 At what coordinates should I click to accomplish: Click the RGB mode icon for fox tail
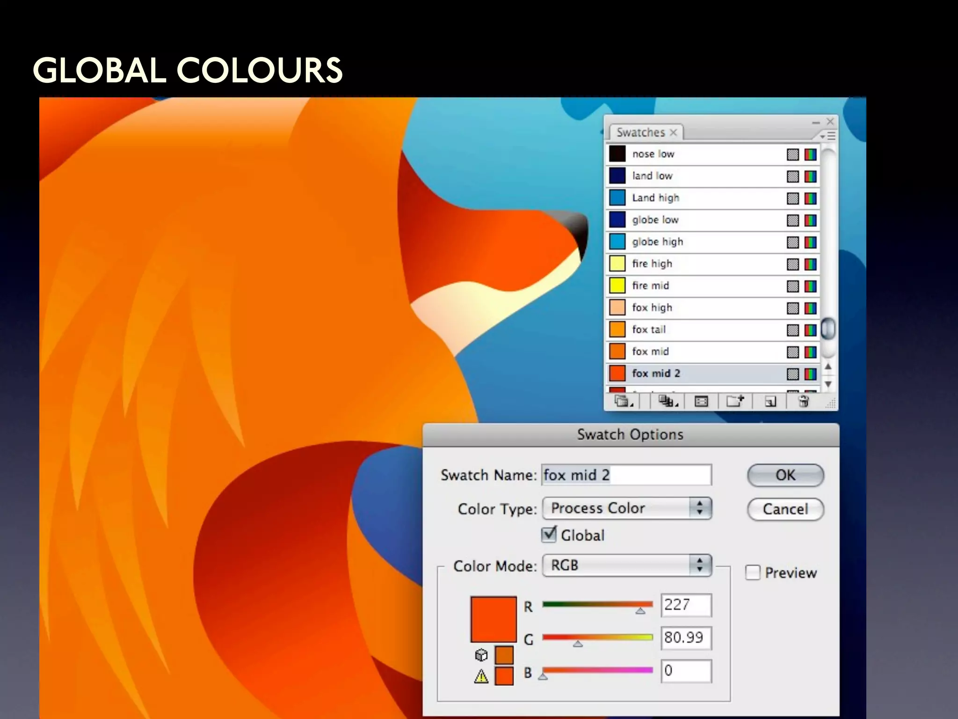pyautogui.click(x=811, y=330)
